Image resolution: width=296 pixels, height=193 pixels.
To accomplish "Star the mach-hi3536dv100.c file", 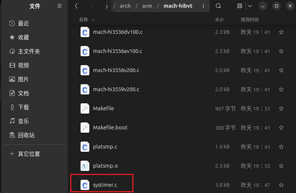I will (x=281, y=32).
